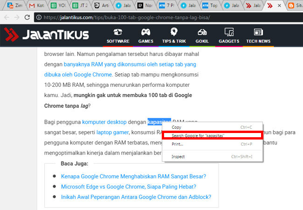Follow link banyaknya RAM yang dikonsumsi

130,64
